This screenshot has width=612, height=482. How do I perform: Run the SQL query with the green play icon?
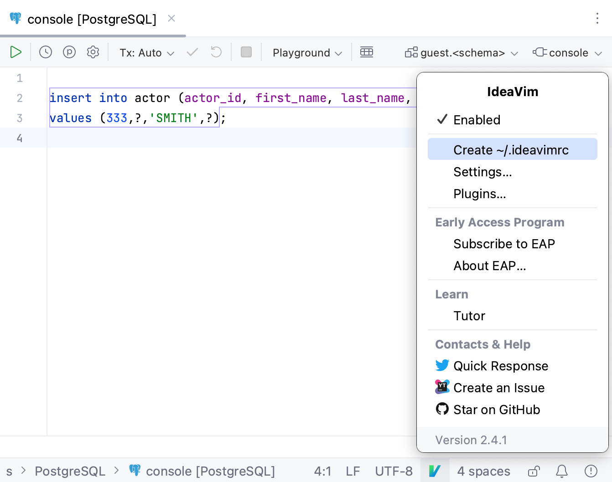(16, 52)
